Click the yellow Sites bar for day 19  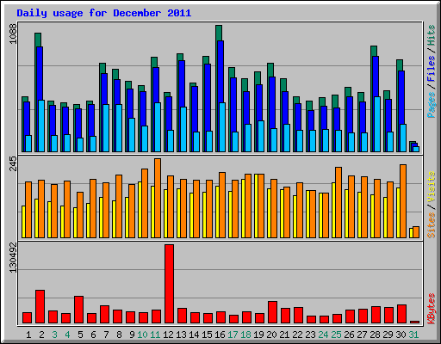coord(256,206)
